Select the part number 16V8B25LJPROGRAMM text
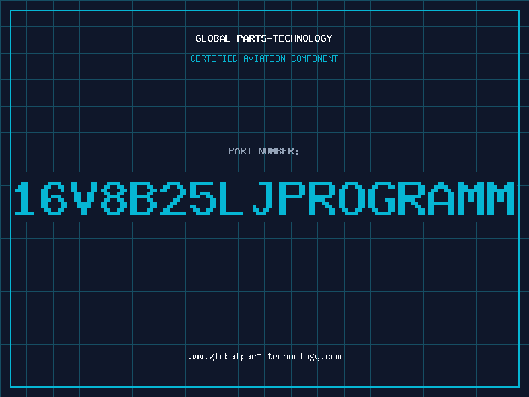529x397 pixels. click(x=264, y=198)
